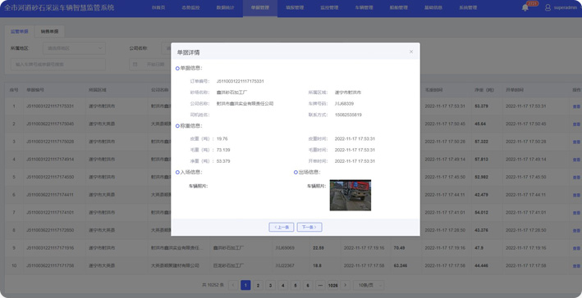Viewport: 582px width, 298px height.
Task: Open the 车辆管理 menu
Action: [x=364, y=7]
